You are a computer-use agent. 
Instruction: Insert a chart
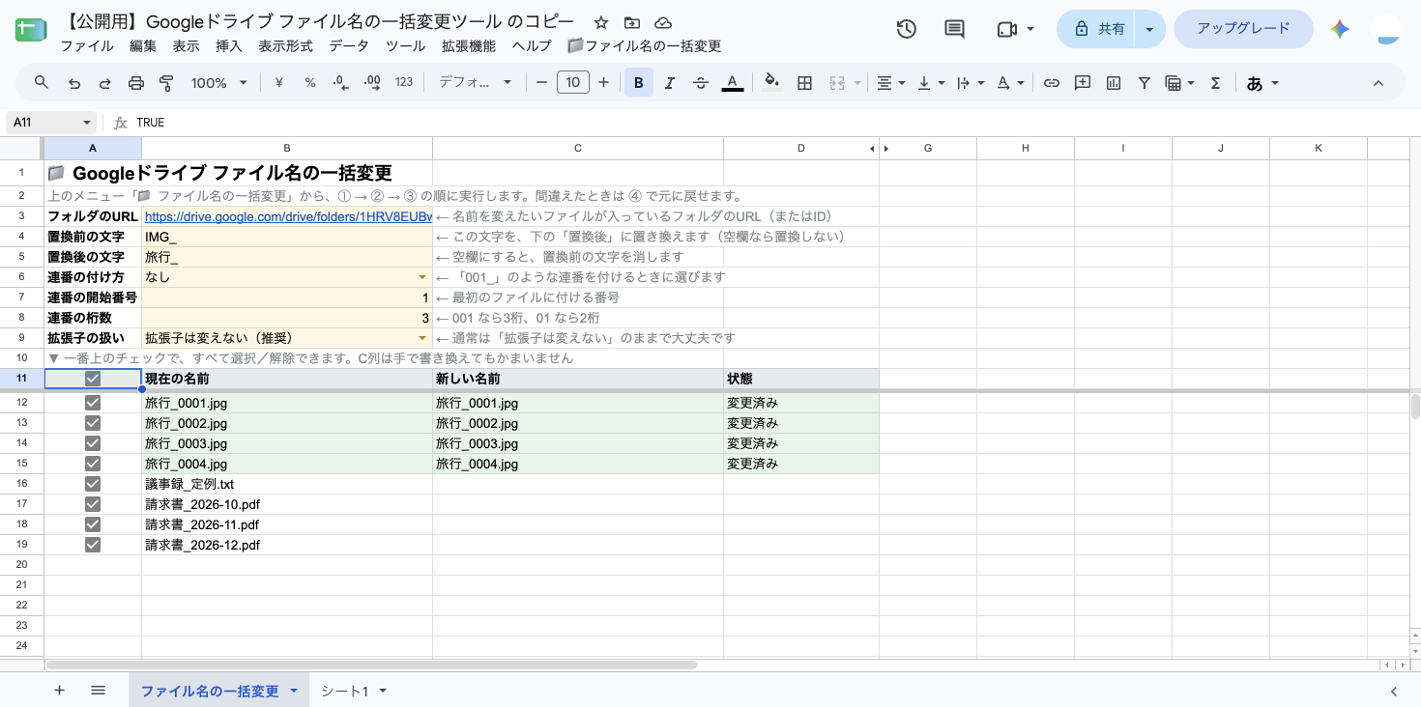coord(1114,83)
